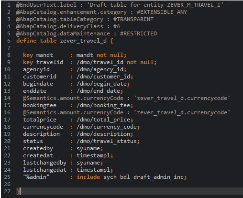The height and width of the screenshot is (198, 243).
Task: Click the '/dmo/travel_id' data element
Action: tap(100, 62)
